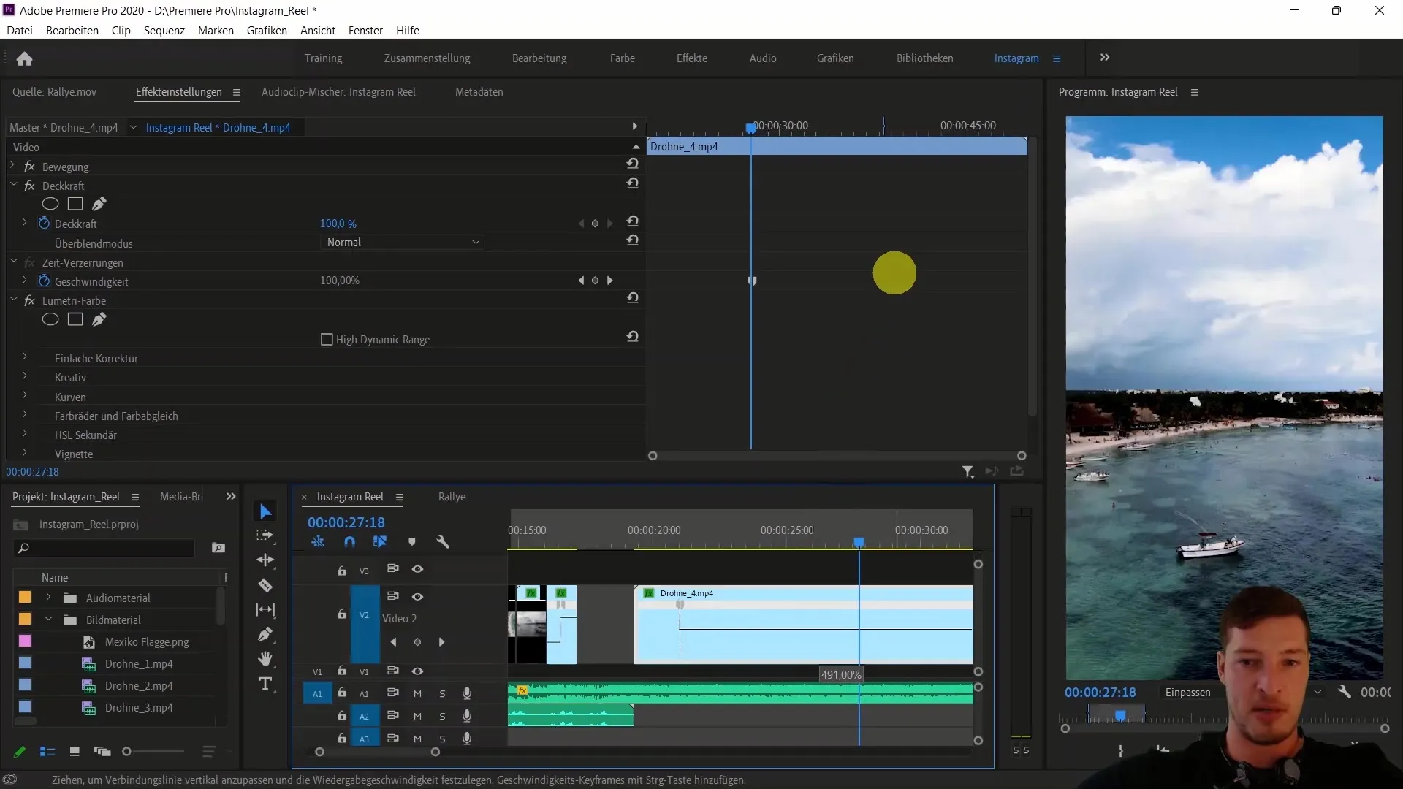Create rectangle mask under Deckkraft
Image resolution: width=1403 pixels, height=789 pixels.
pyautogui.click(x=75, y=204)
